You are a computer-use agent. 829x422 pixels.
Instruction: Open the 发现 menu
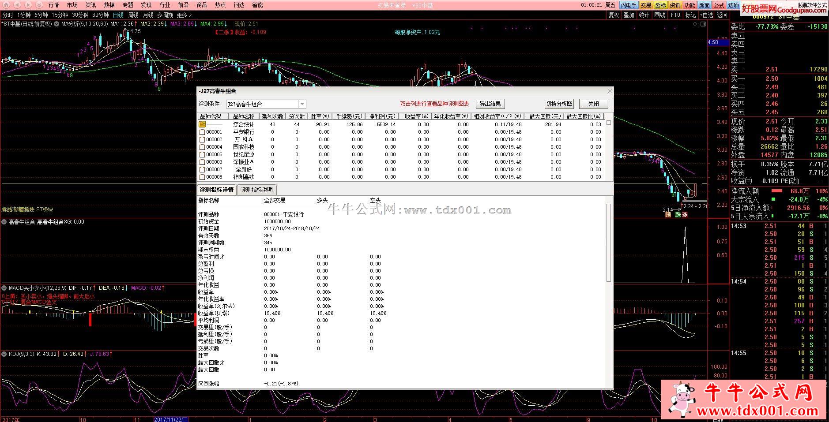point(146,5)
